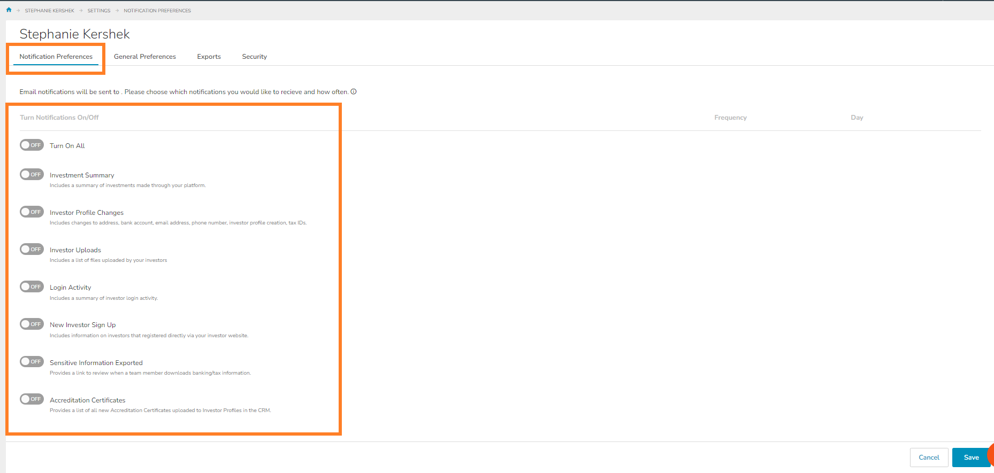Go to the Security tab
Image resolution: width=994 pixels, height=473 pixels.
(254, 57)
